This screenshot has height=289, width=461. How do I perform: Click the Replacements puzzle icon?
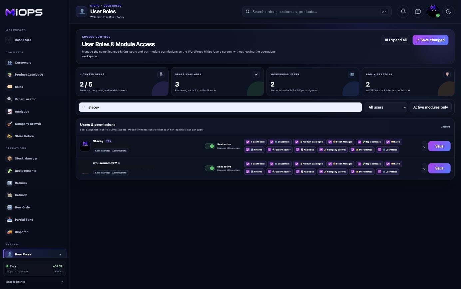[x=9, y=171]
